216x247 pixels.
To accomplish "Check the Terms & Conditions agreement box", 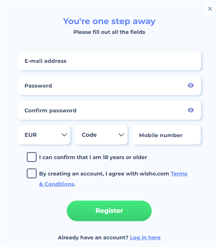I will 32,173.
